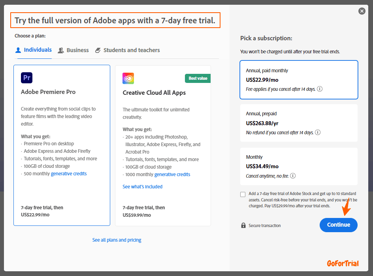The height and width of the screenshot is (276, 373).
Task: Click 'US$59.99/mo' in Creative Cloud card
Action: pos(137,215)
